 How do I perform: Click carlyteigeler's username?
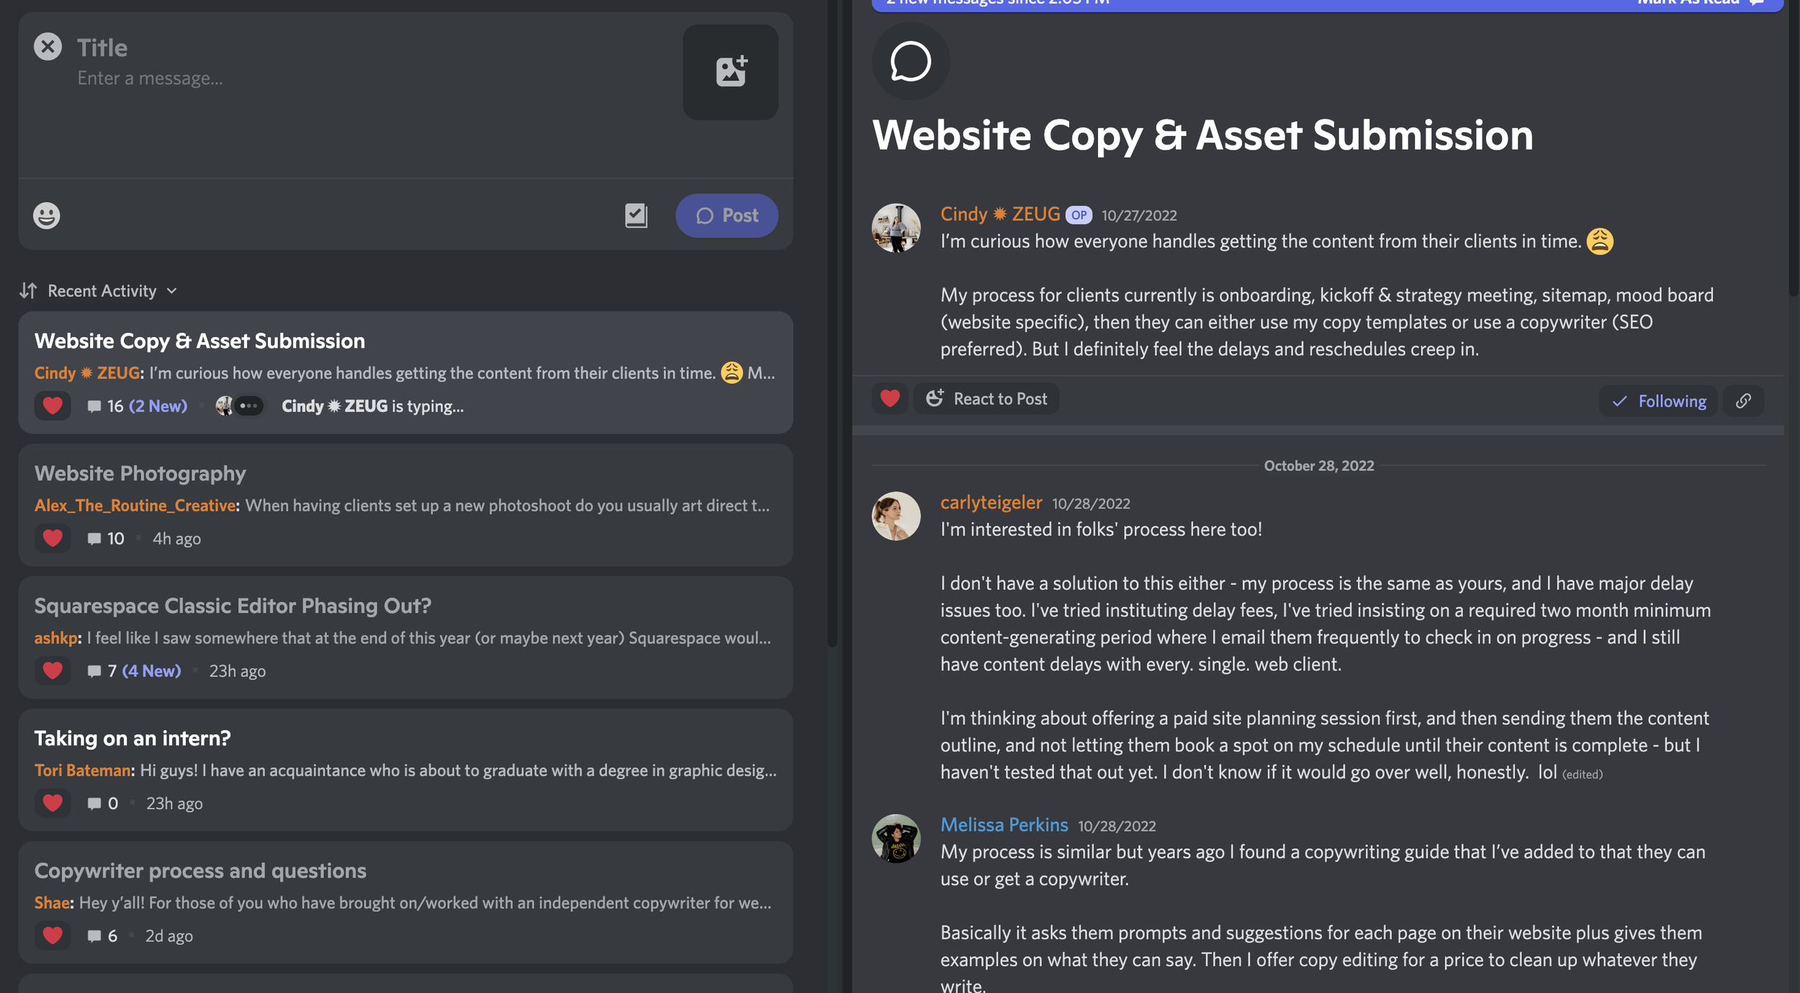(991, 503)
